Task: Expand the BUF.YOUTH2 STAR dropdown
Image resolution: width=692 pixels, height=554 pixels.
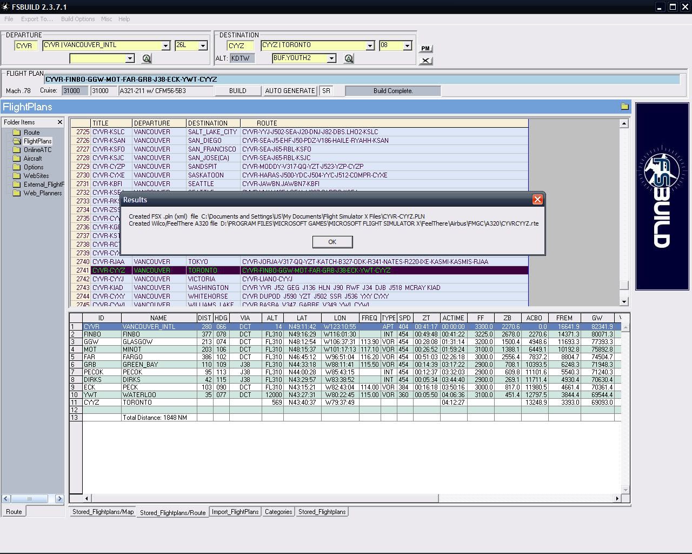Action: point(331,58)
